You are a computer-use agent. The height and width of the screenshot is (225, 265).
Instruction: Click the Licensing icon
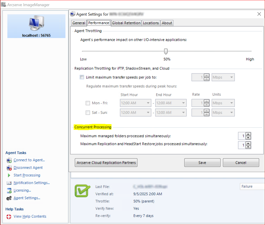(x=9, y=191)
